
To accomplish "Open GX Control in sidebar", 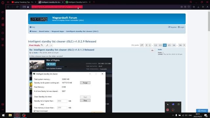I will (3, 12).
